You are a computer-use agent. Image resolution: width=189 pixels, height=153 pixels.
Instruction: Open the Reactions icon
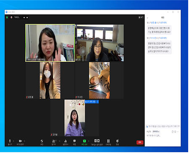117,141
